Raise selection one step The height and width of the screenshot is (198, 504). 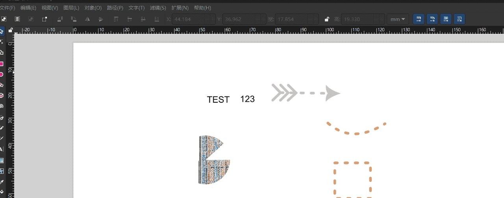[130, 19]
